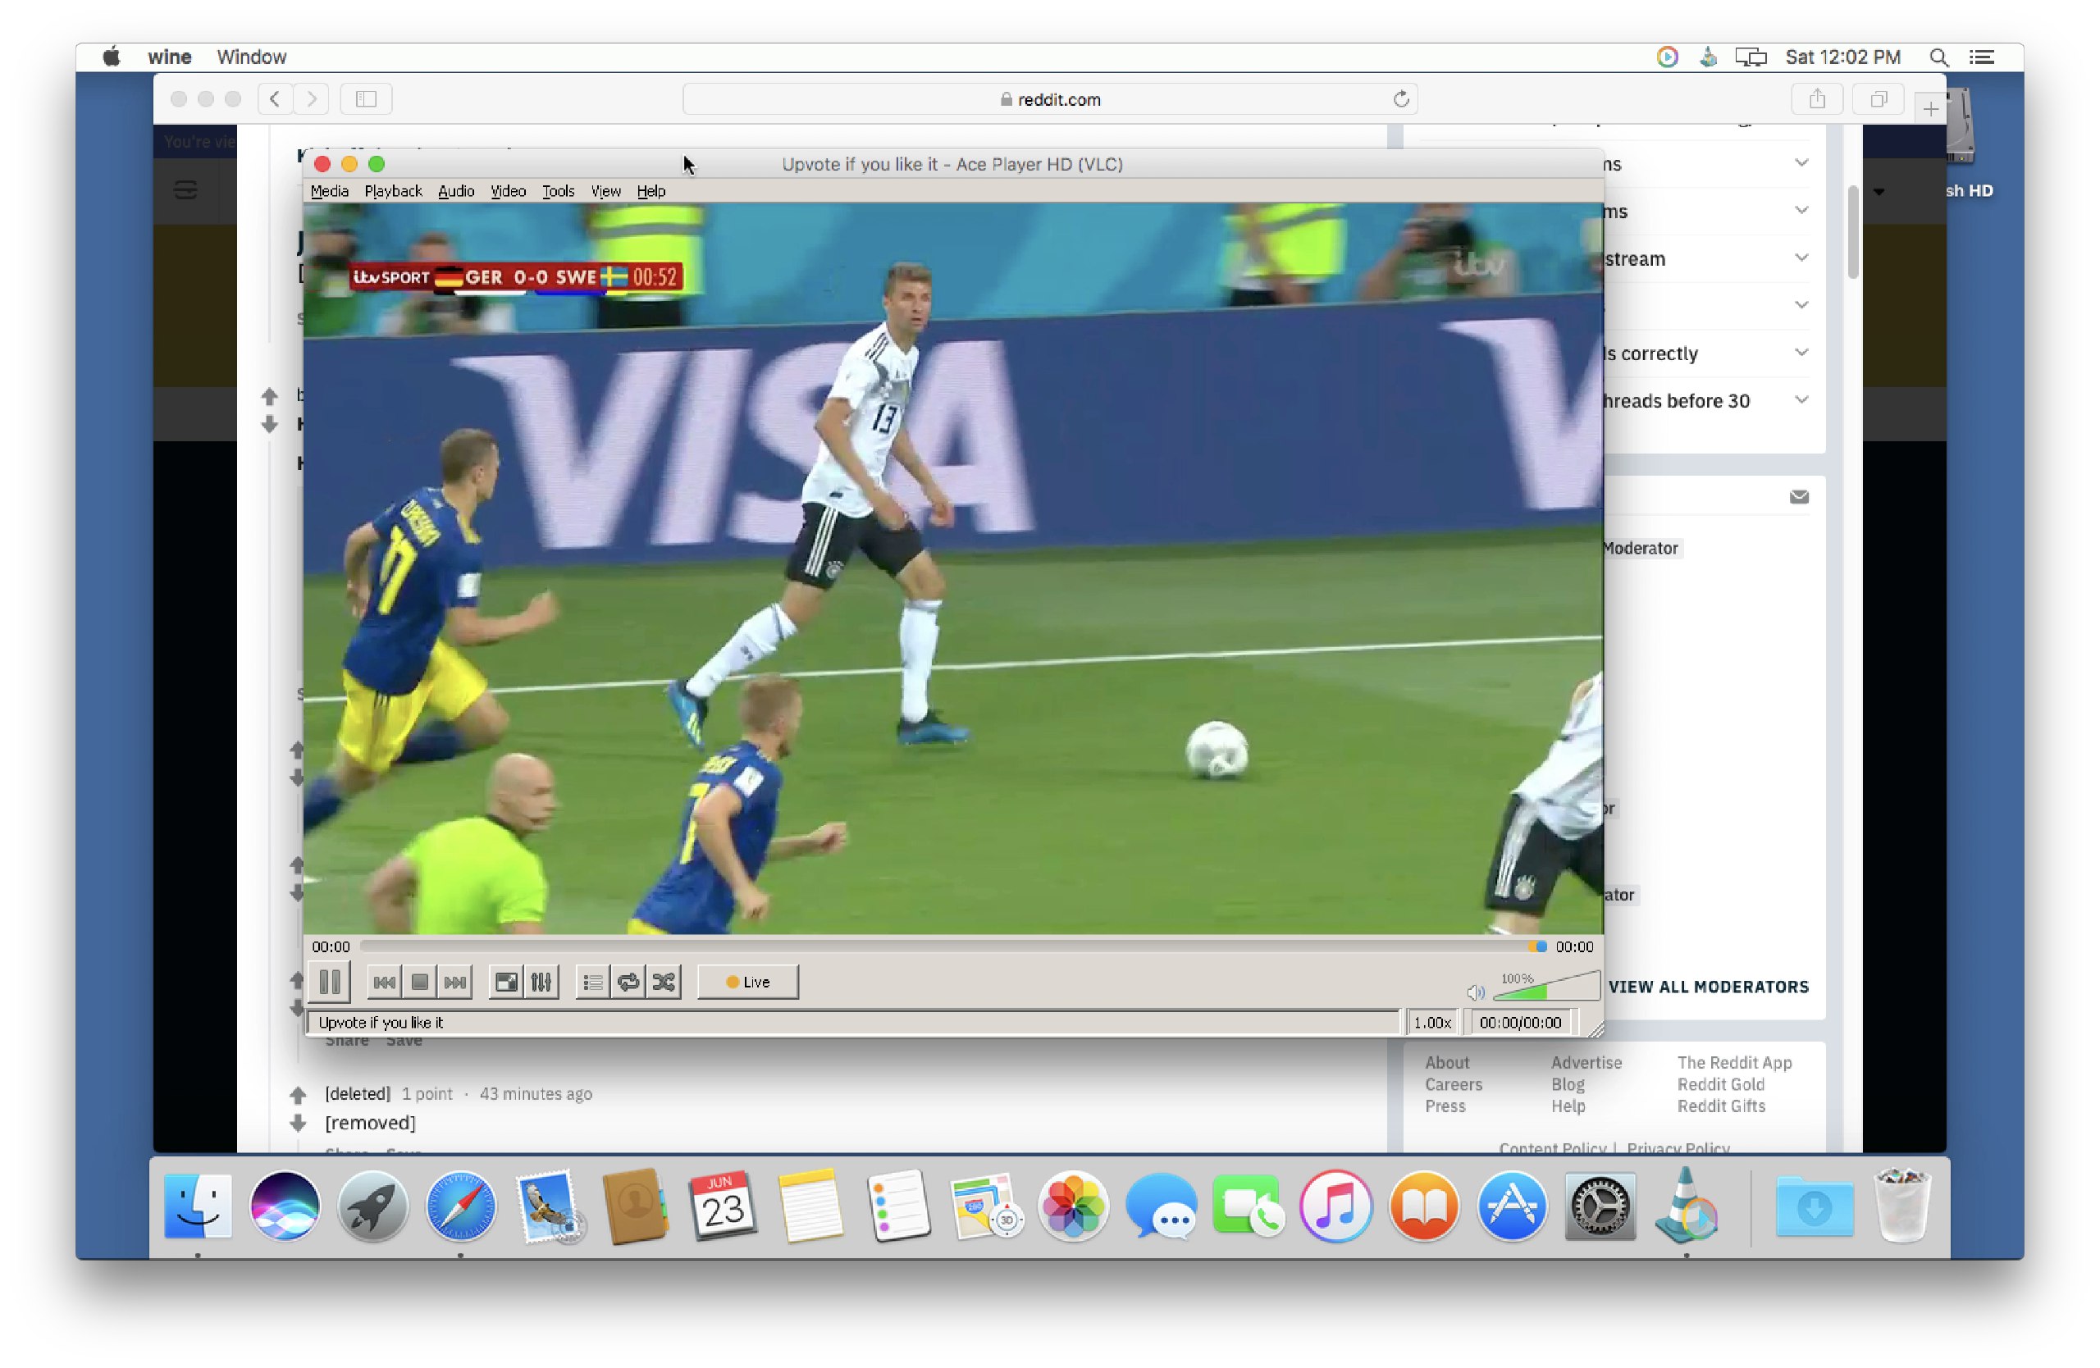Toggle loop mode in Ace Player
The width and height of the screenshot is (2100, 1368).
click(x=628, y=982)
